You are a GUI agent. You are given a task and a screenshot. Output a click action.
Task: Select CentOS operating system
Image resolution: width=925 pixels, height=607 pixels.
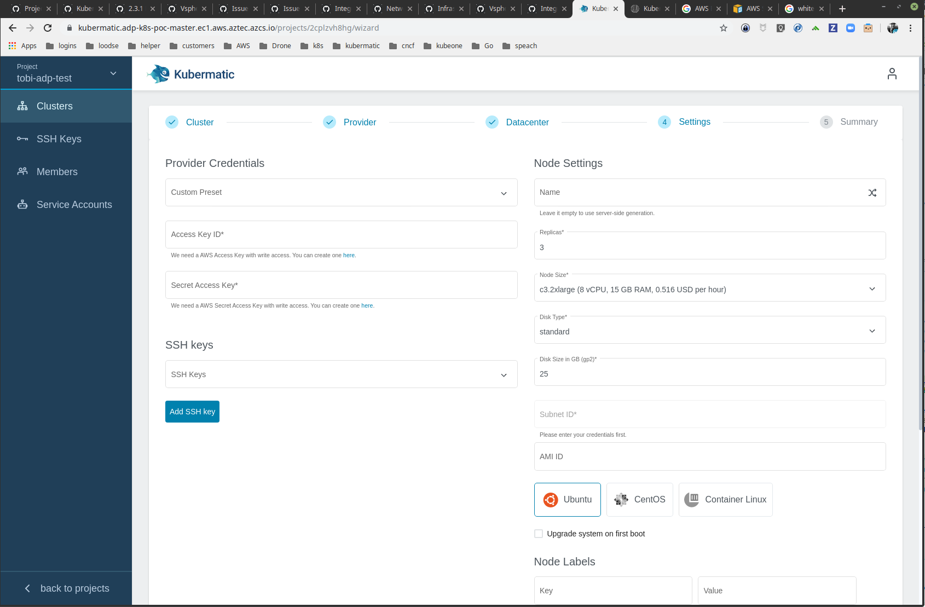pyautogui.click(x=640, y=500)
